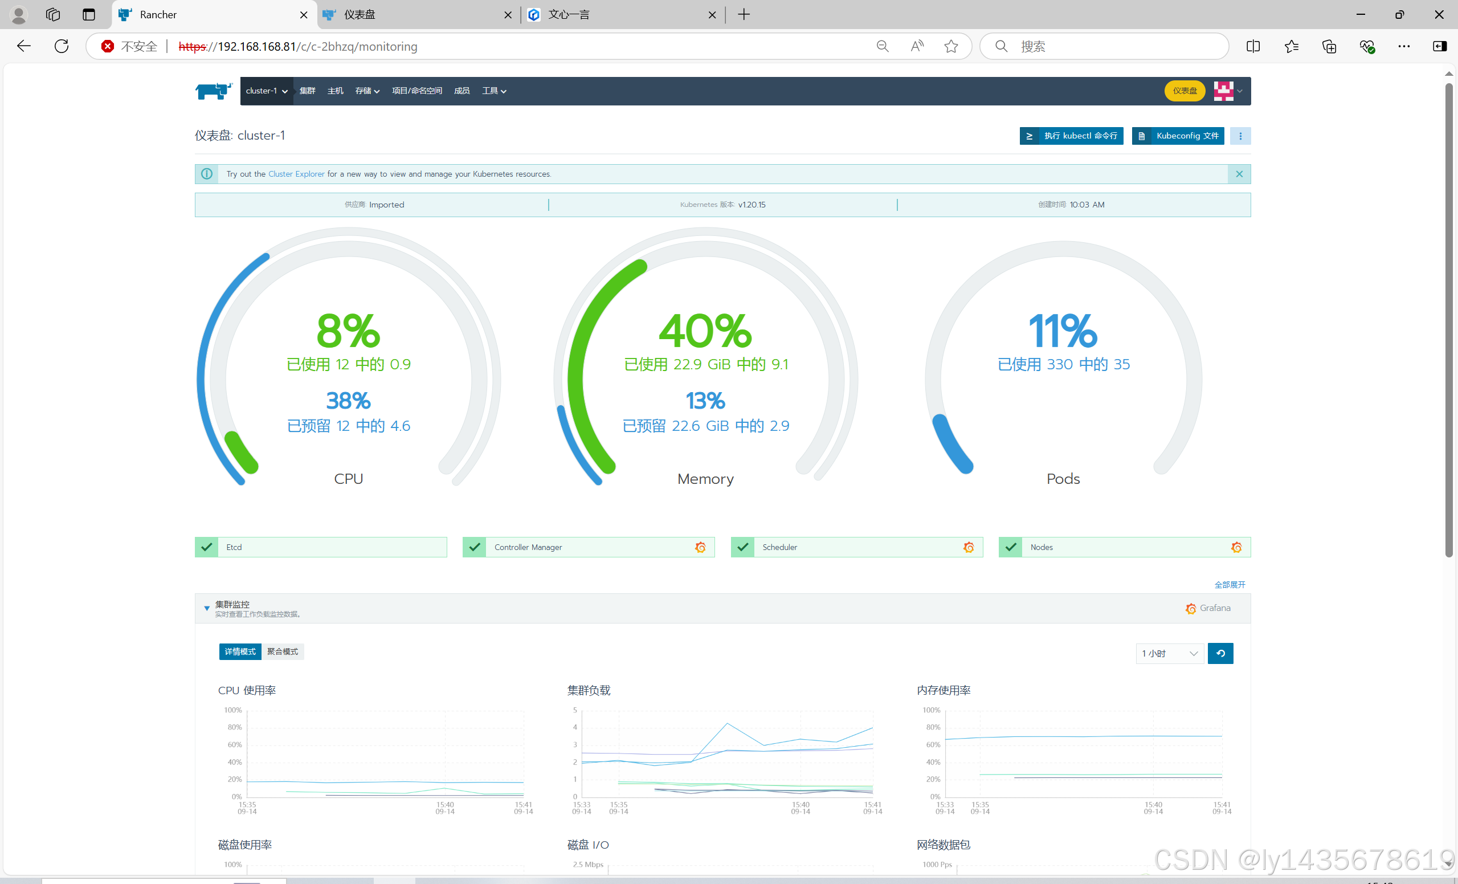Viewport: 1458px width, 884px height.
Task: Dismiss the Cluster Explorer banner
Action: tap(1239, 174)
